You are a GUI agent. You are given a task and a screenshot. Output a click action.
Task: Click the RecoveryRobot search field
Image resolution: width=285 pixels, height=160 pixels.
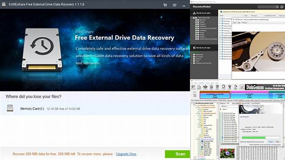coord(266,7)
